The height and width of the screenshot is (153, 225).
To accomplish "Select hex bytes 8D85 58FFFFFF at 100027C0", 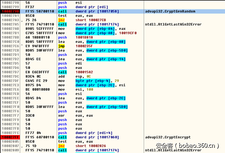I will pyautogui.click(x=40, y=42).
